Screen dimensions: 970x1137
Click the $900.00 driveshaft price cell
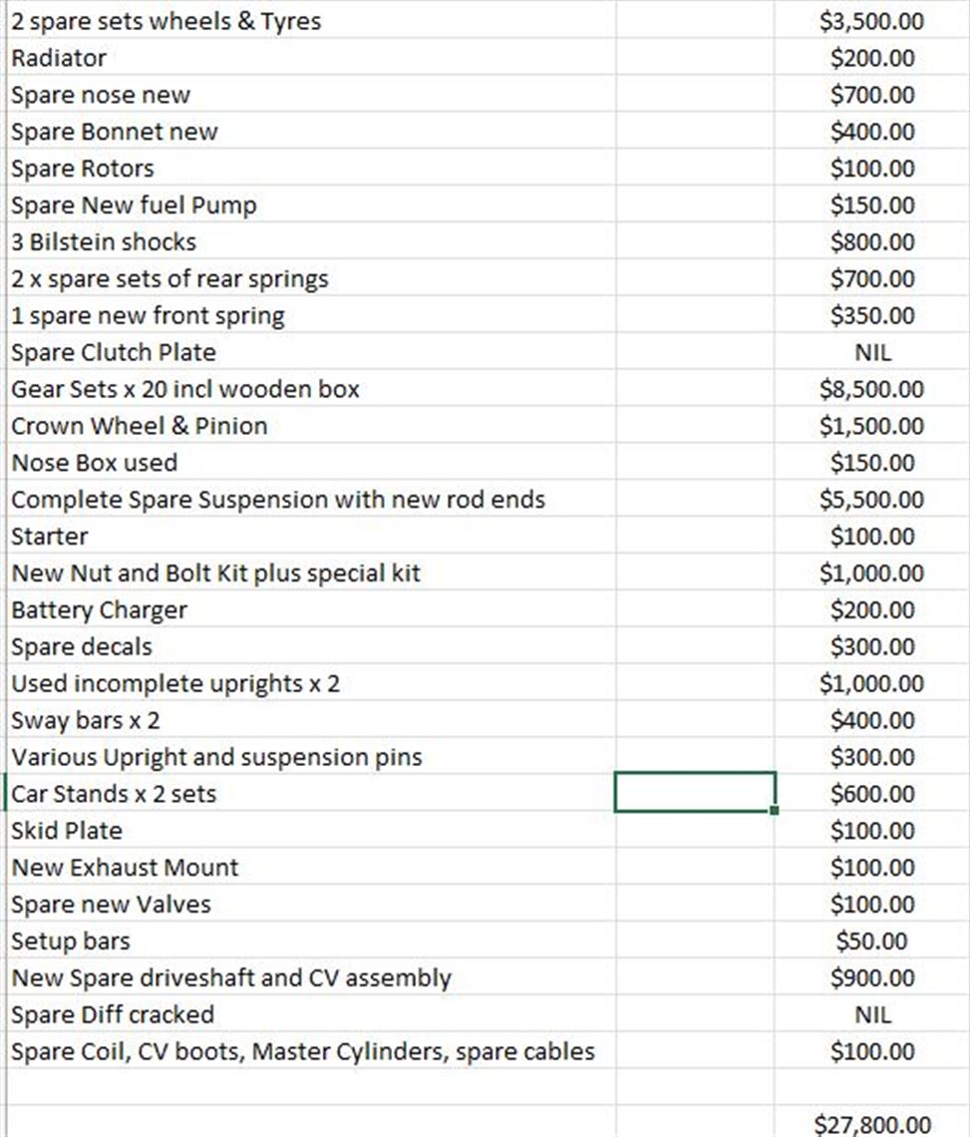(871, 977)
